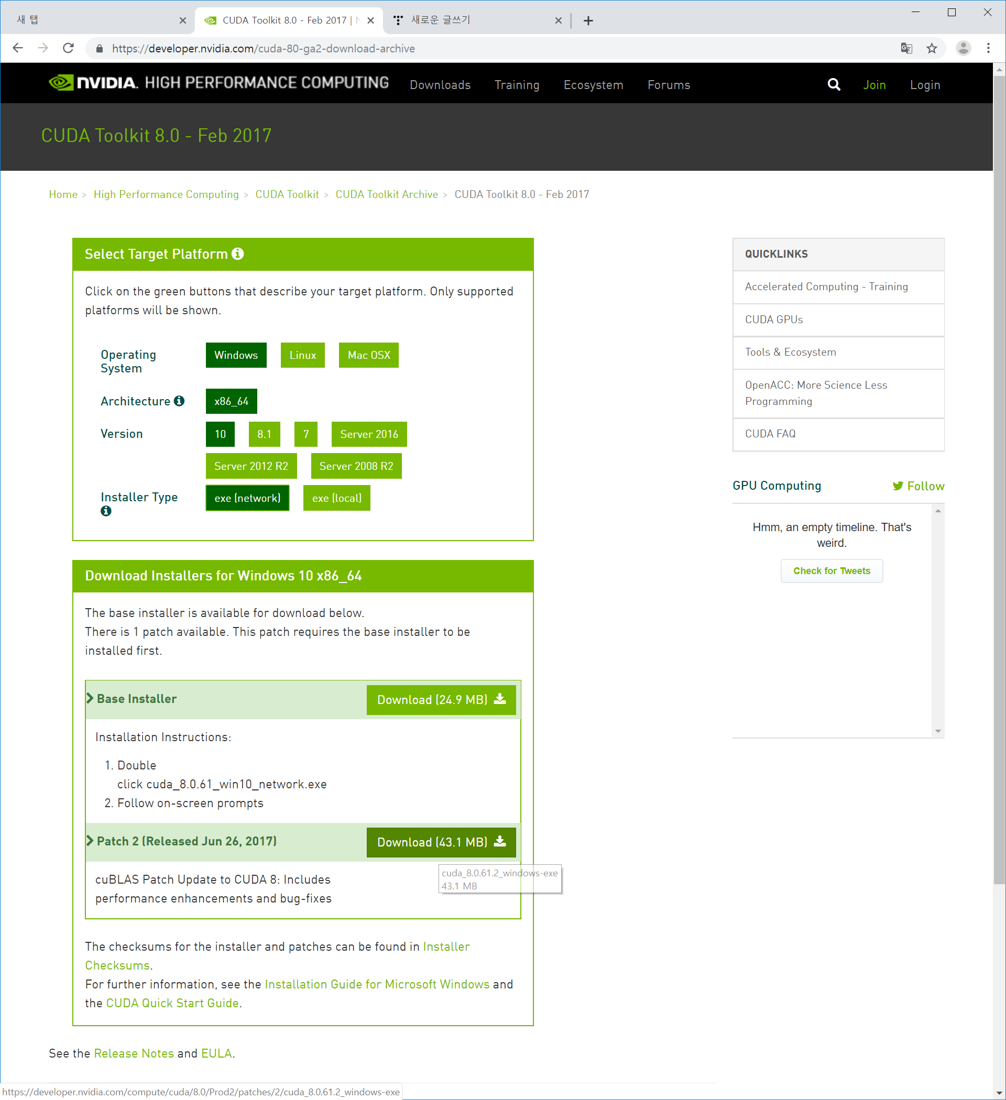
Task: Open Chrome three-dot menu
Action: pyautogui.click(x=988, y=49)
